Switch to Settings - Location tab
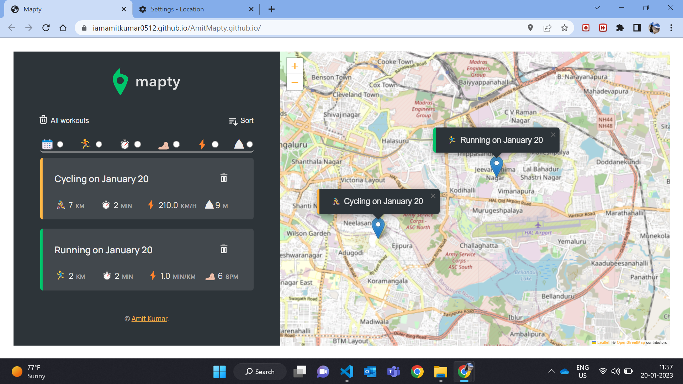 (177, 9)
